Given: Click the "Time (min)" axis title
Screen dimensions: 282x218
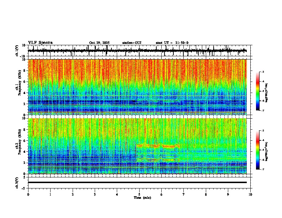Looking at the screenshot, I should pos(142,197).
